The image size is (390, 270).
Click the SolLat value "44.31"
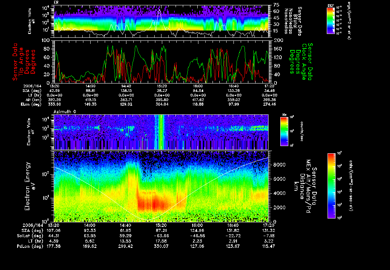54,236
